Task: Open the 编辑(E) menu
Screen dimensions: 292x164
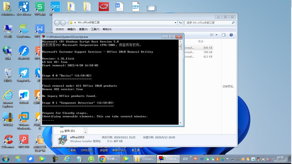Action: click(x=71, y=29)
